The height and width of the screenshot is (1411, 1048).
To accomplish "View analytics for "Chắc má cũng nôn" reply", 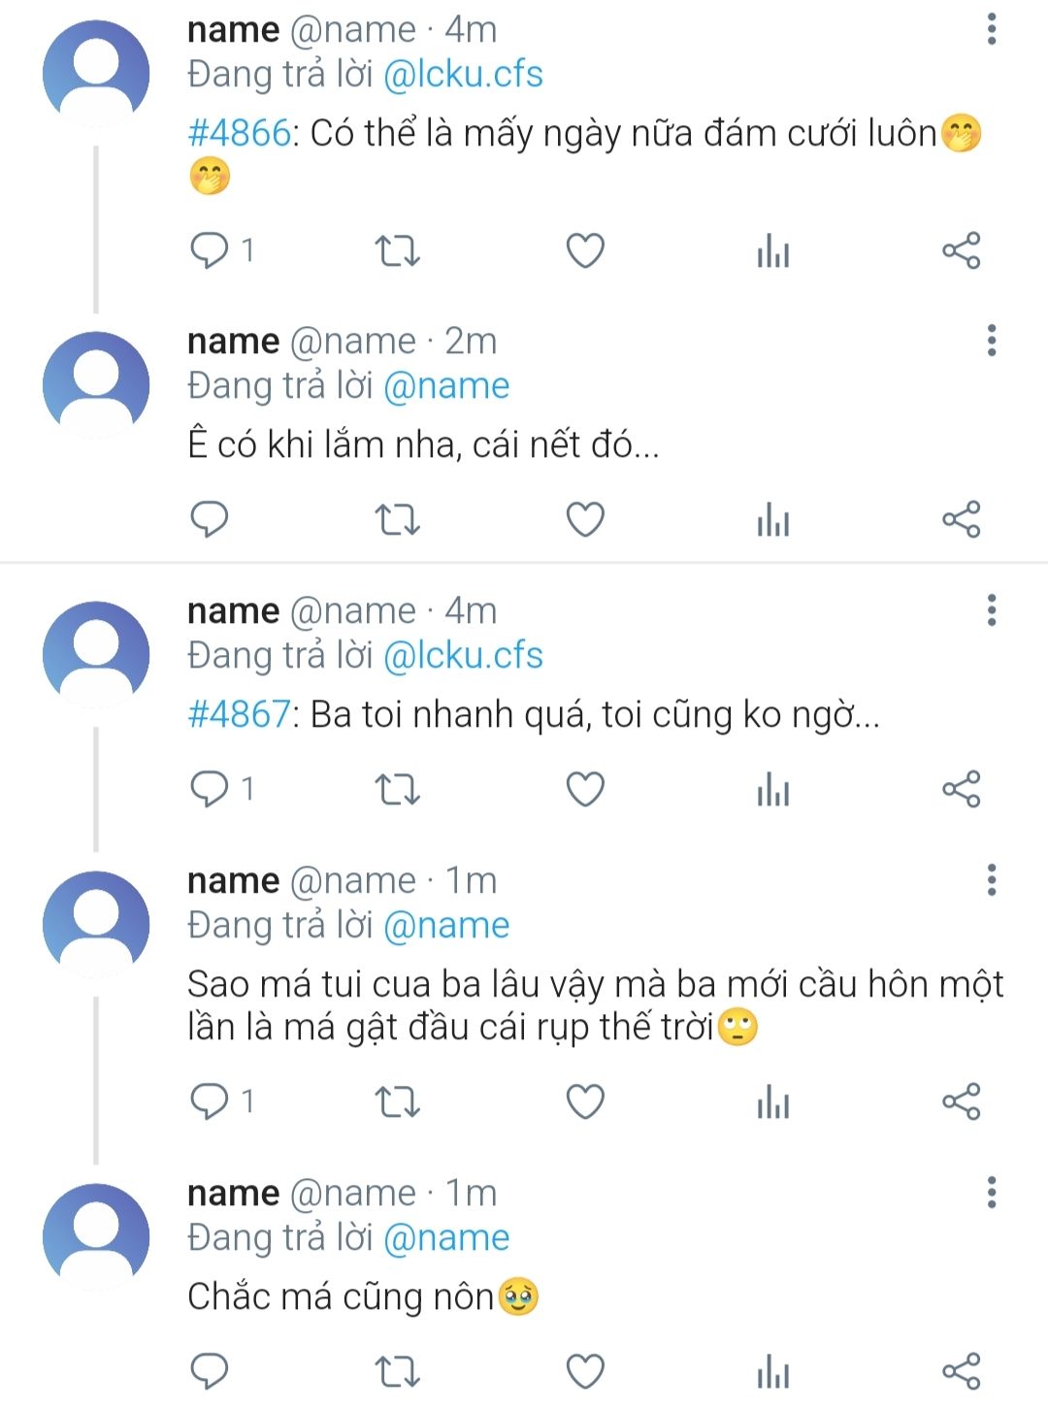I will [x=772, y=1371].
